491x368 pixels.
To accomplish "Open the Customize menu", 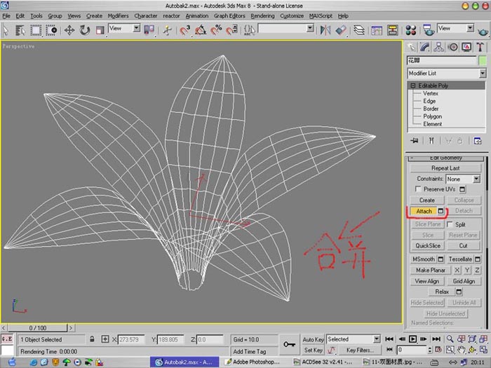I will pos(292,15).
